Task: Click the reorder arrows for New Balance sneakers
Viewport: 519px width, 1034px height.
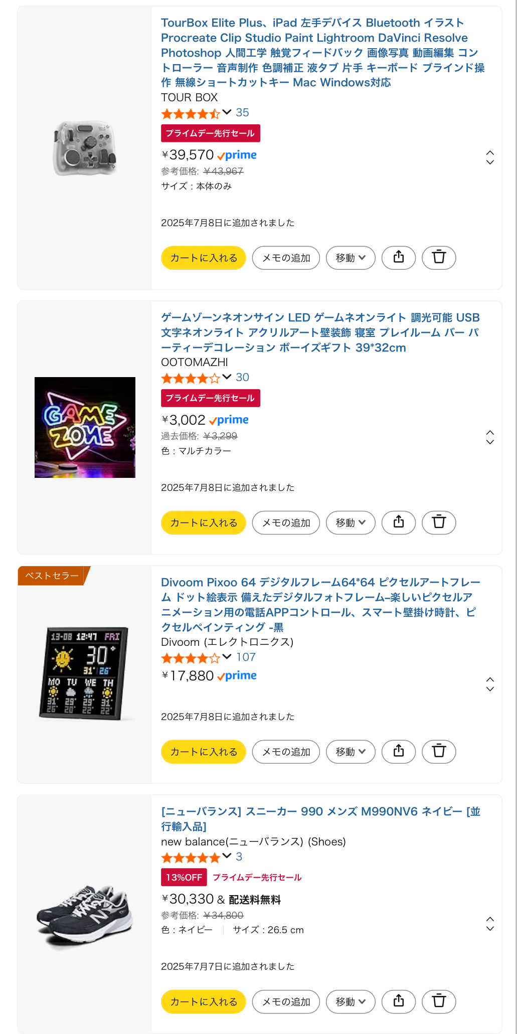Action: [490, 924]
